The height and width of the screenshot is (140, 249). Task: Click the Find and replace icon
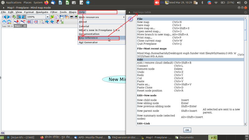pos(57,22)
